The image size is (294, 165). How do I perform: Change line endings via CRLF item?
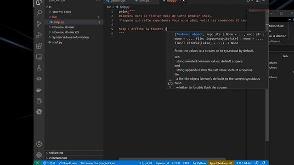tap(186, 163)
